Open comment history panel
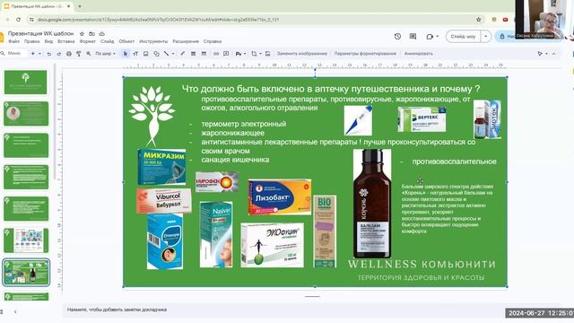 tap(413, 36)
